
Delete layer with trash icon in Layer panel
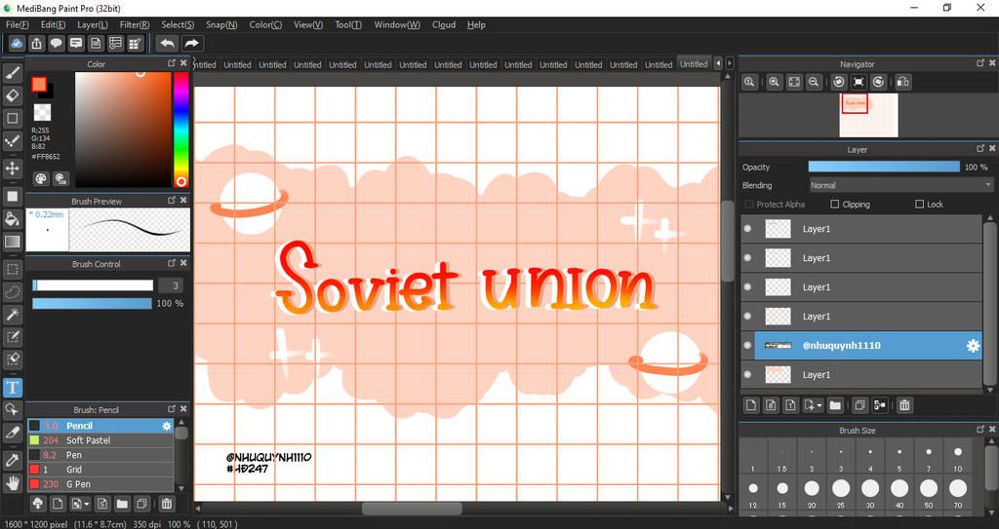[904, 405]
